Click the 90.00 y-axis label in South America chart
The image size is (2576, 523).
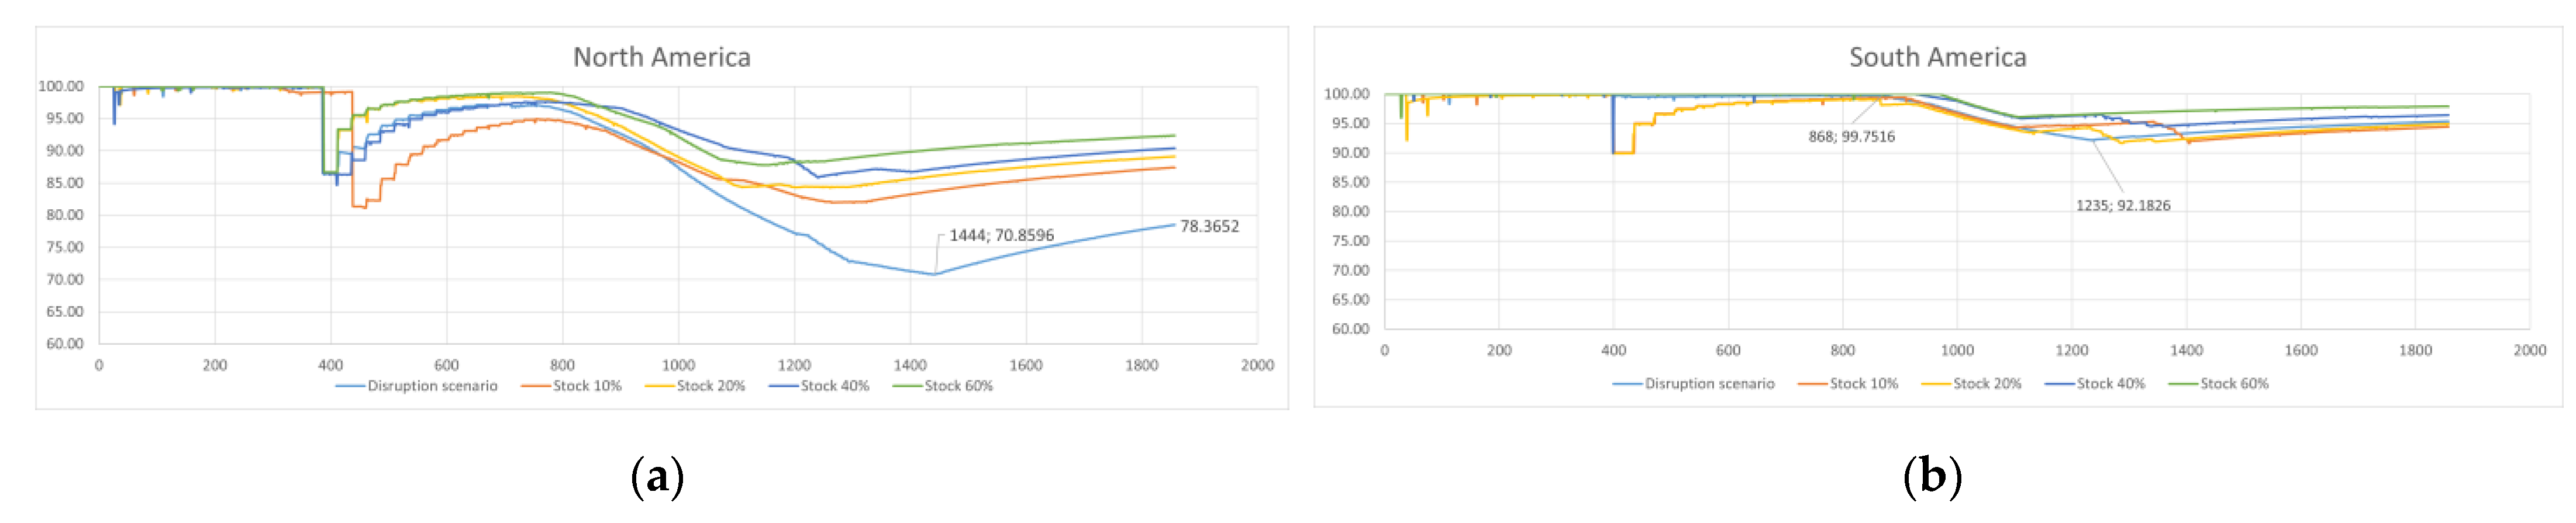pos(1351,153)
